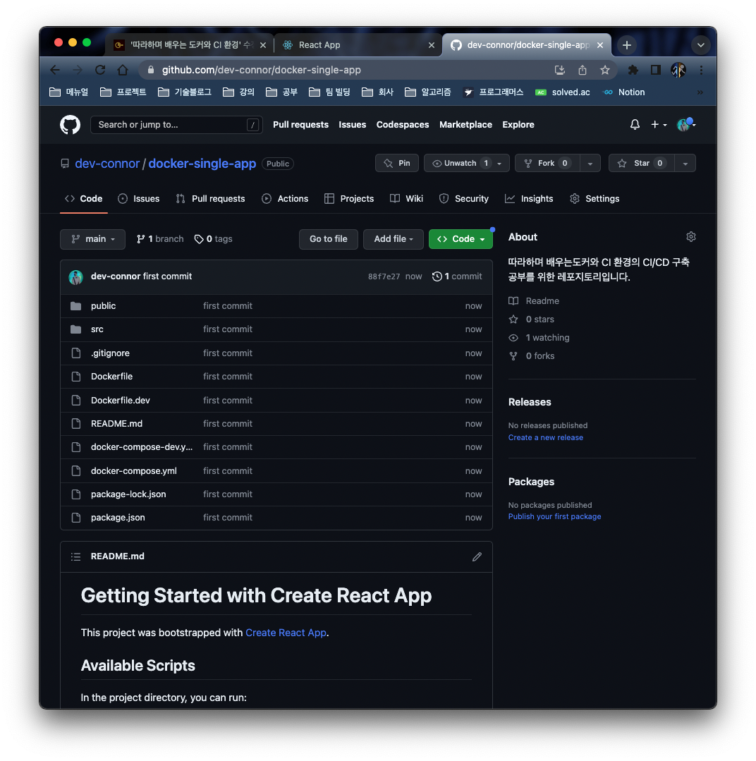This screenshot has height=761, width=756.
Task: Switch to the React App browser tab
Action: (x=358, y=45)
